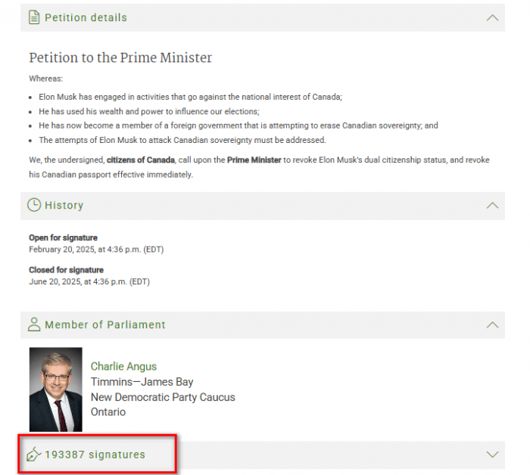Click the Petition details document icon
This screenshot has height=475, width=530.
[34, 17]
